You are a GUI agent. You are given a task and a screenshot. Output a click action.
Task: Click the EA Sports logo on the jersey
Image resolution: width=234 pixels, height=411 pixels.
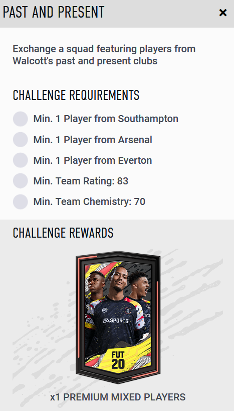115,321
